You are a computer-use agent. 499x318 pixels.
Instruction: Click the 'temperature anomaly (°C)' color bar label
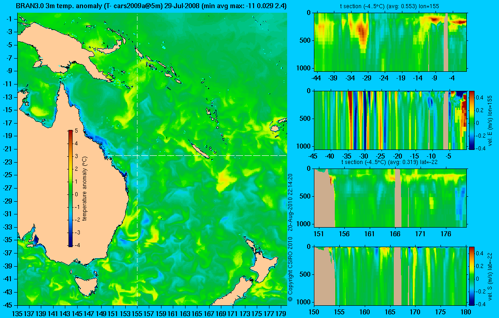pos(85,189)
